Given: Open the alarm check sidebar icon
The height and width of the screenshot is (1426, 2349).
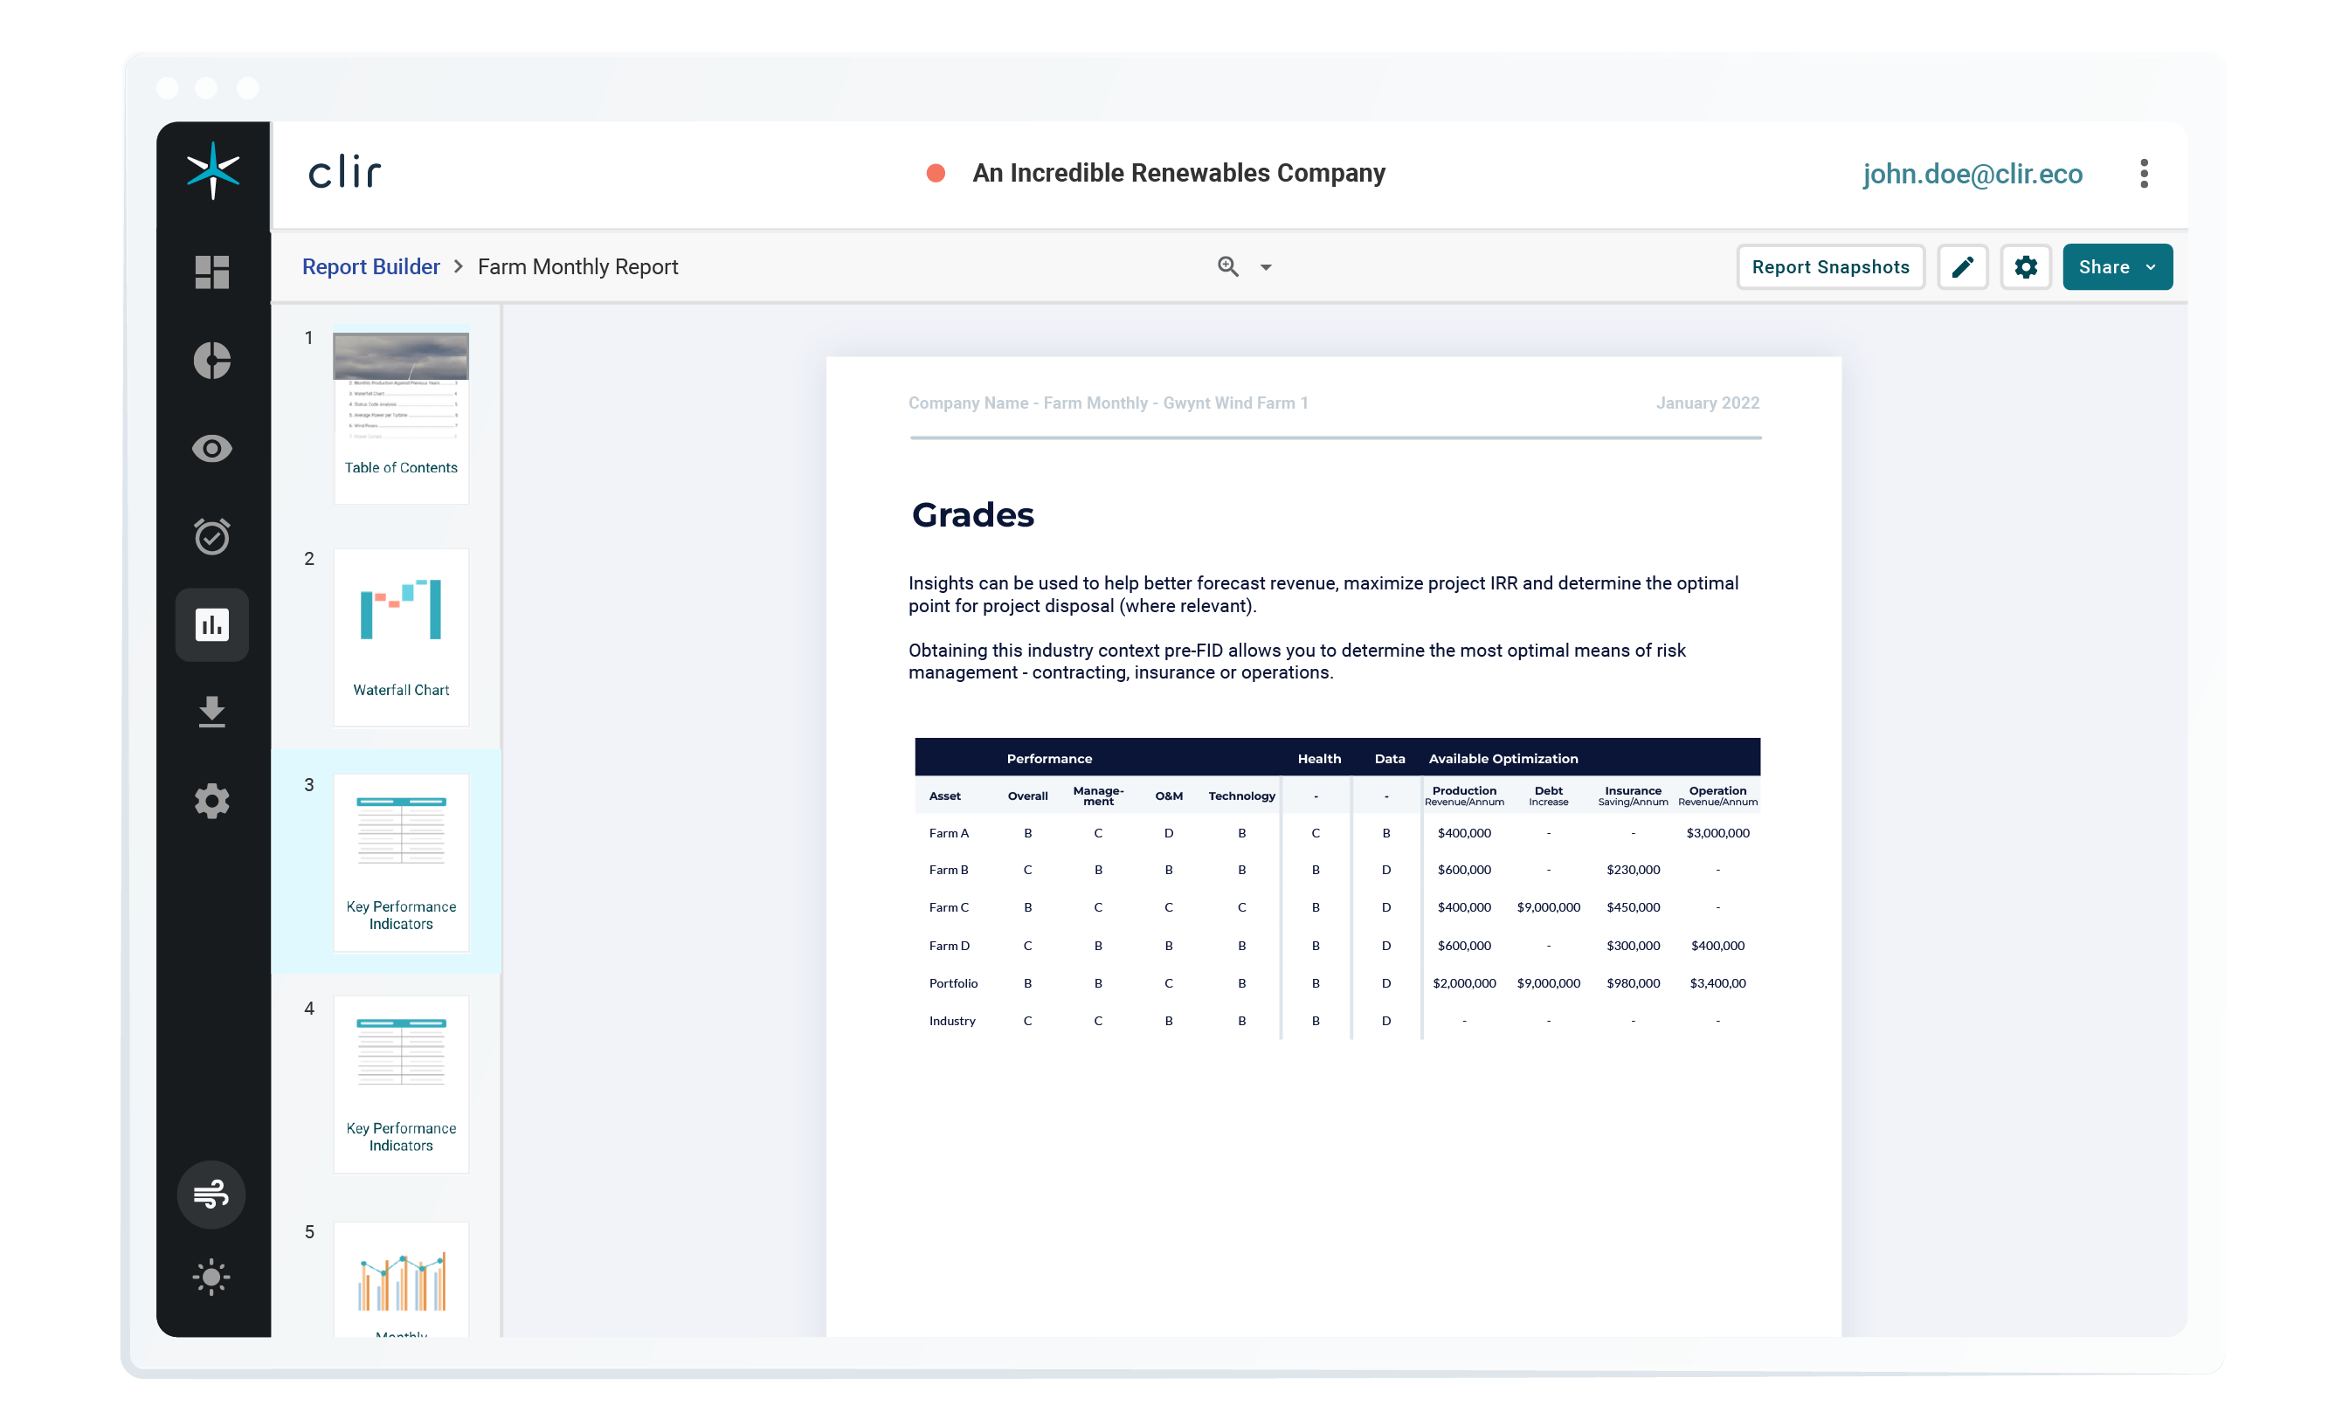Looking at the screenshot, I should [x=211, y=537].
